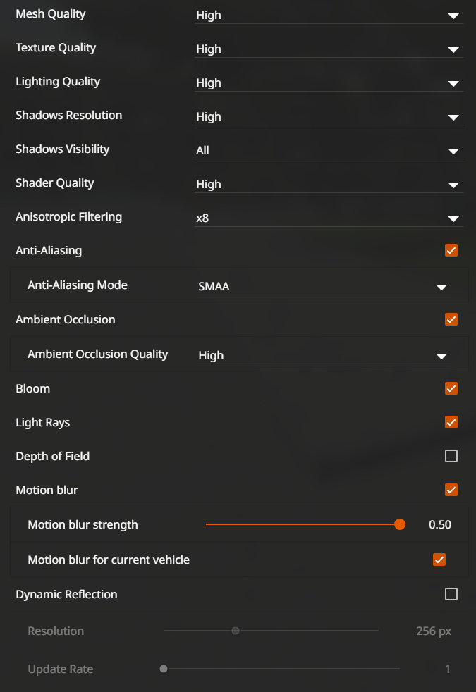This screenshot has width=476, height=692.
Task: Disable the Anti-Aliasing checkbox
Action: coord(451,250)
